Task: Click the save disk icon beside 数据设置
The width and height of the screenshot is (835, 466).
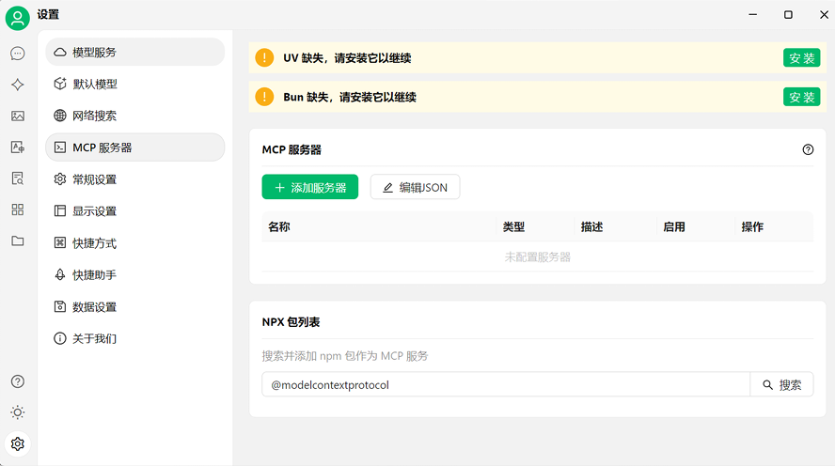Action: tap(60, 306)
